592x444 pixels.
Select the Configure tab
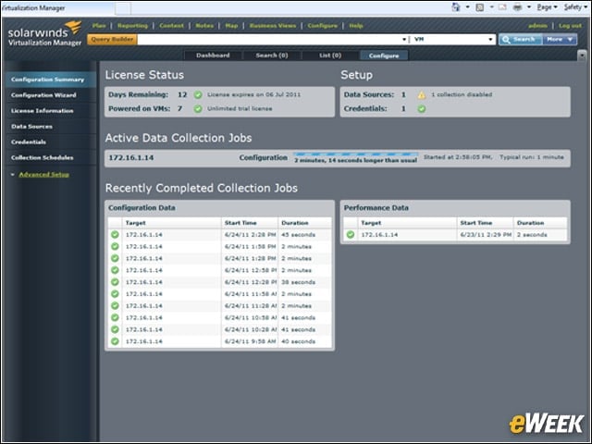(x=384, y=55)
